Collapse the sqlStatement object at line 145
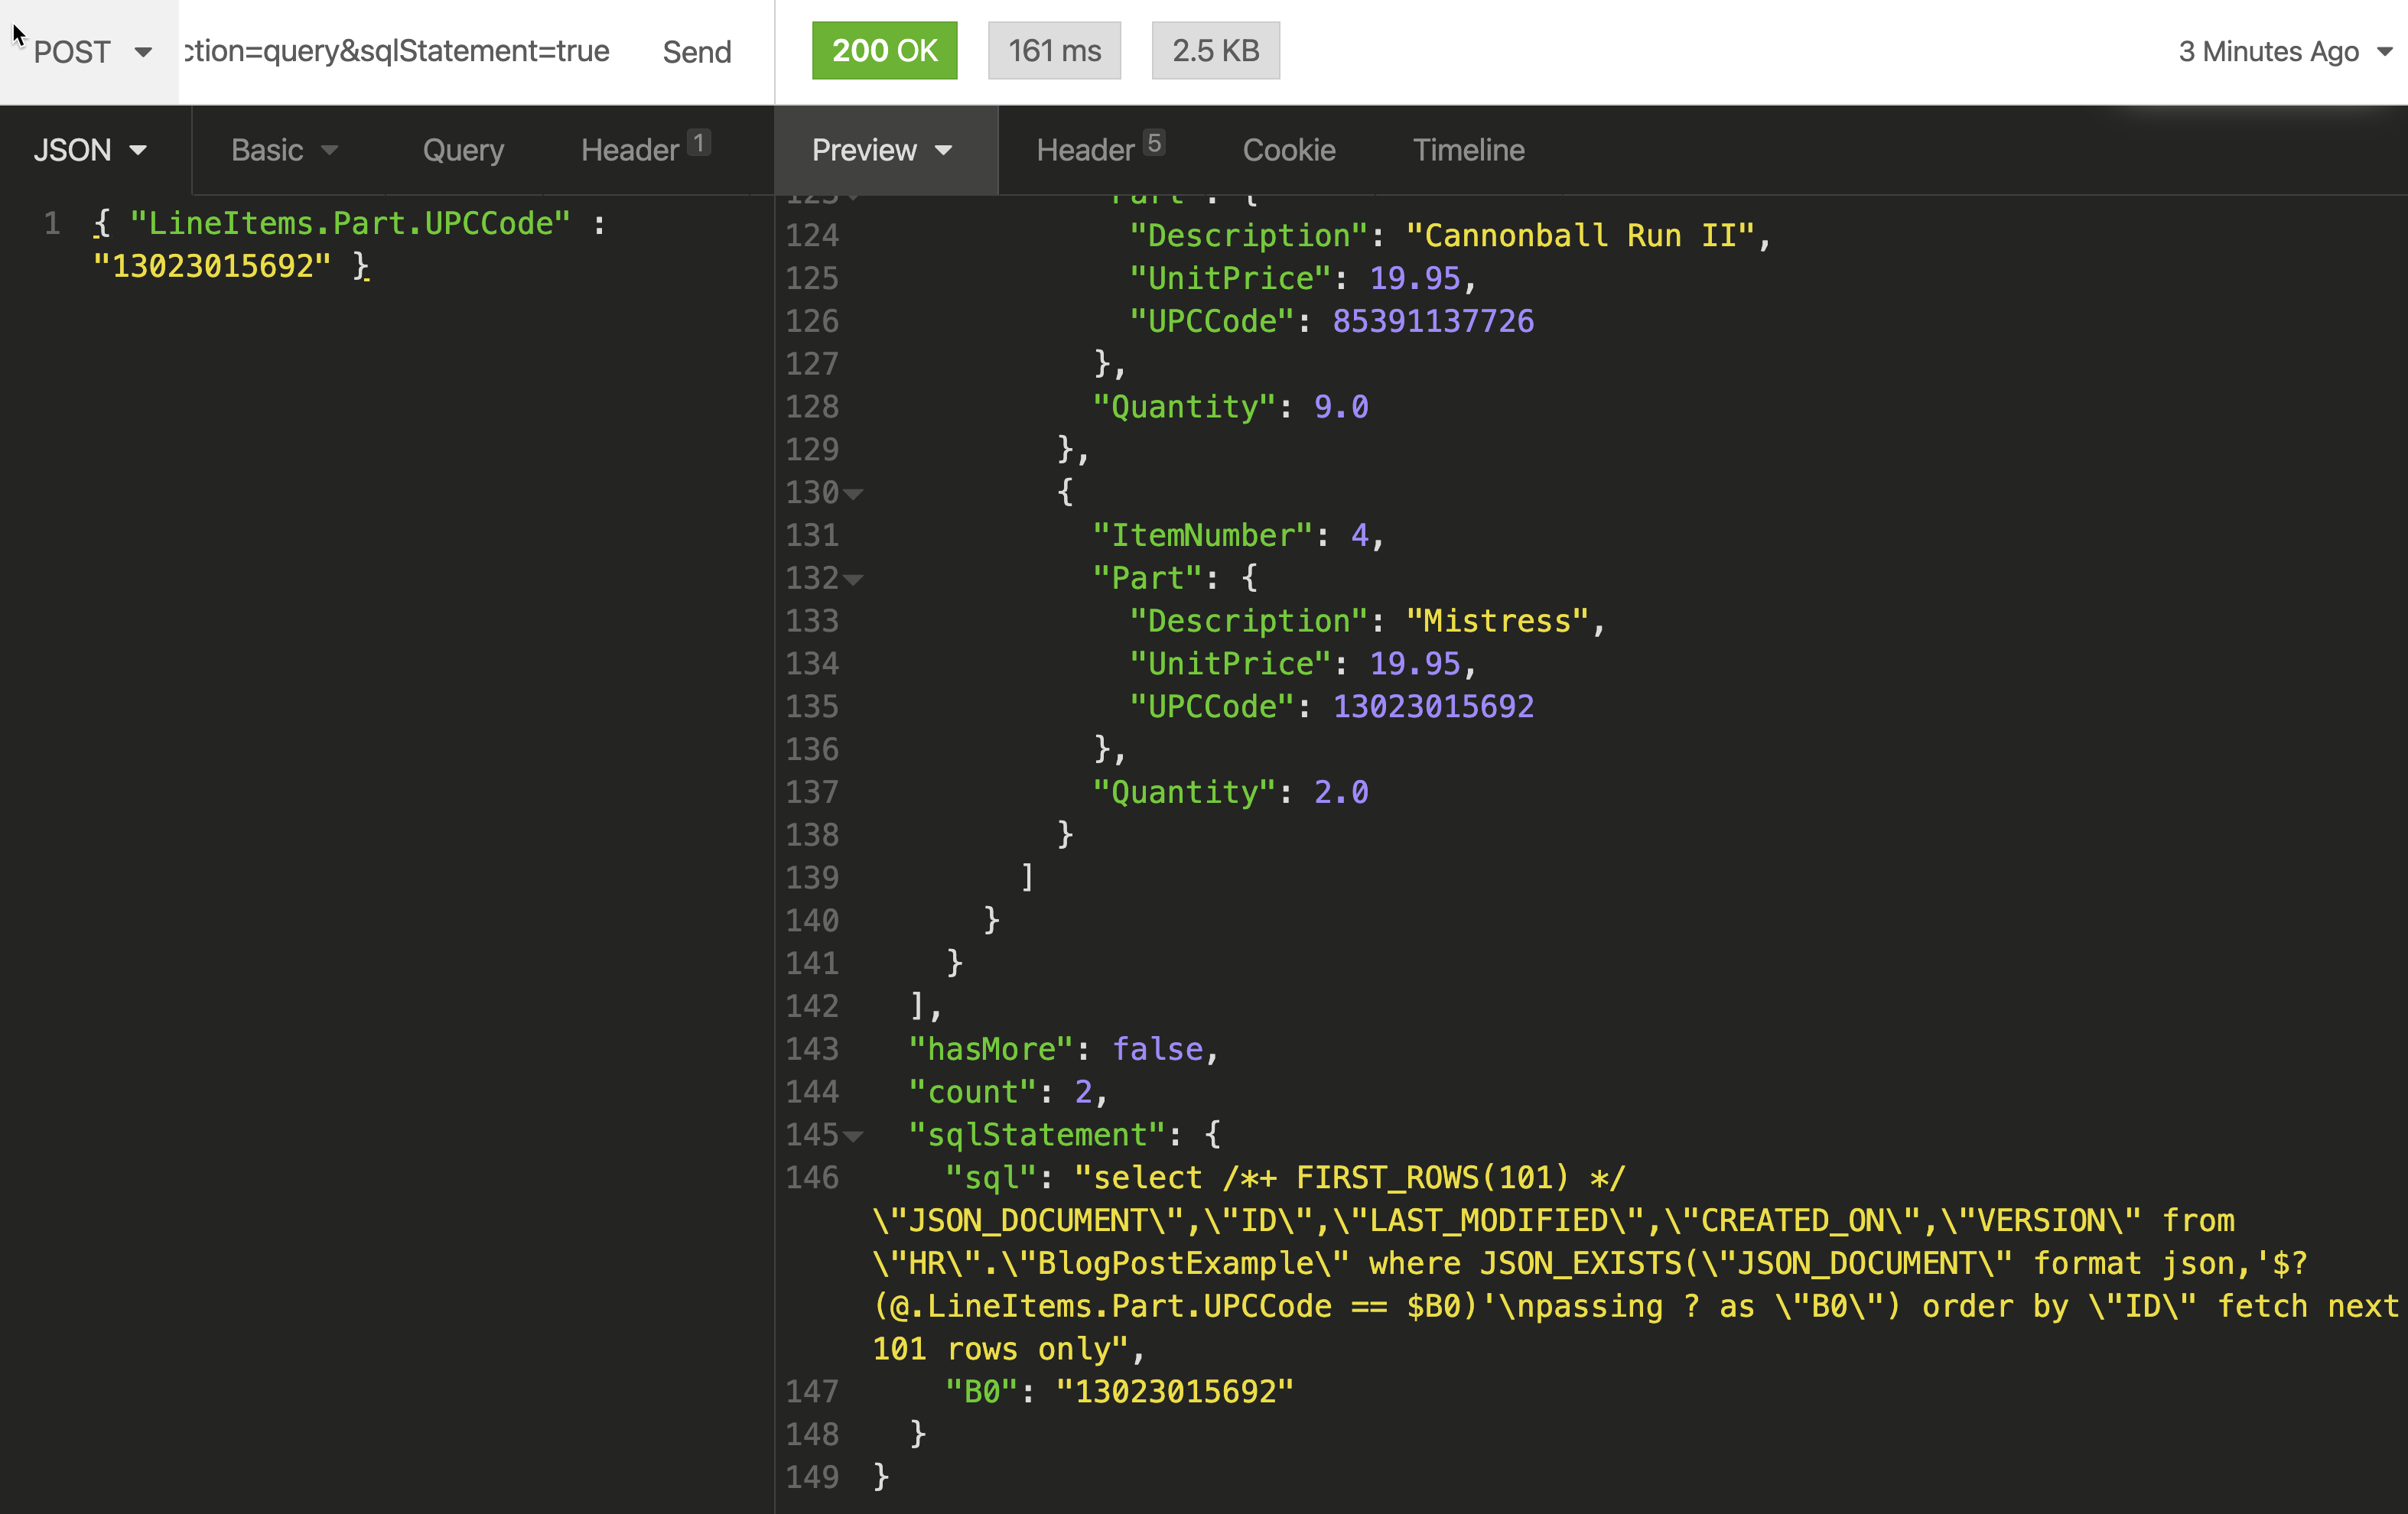 (853, 1136)
